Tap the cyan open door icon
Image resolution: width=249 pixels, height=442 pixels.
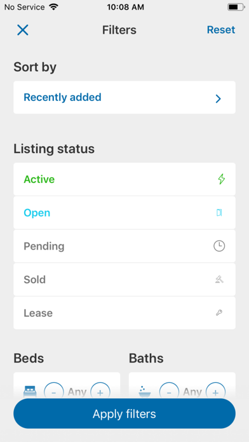tap(219, 213)
